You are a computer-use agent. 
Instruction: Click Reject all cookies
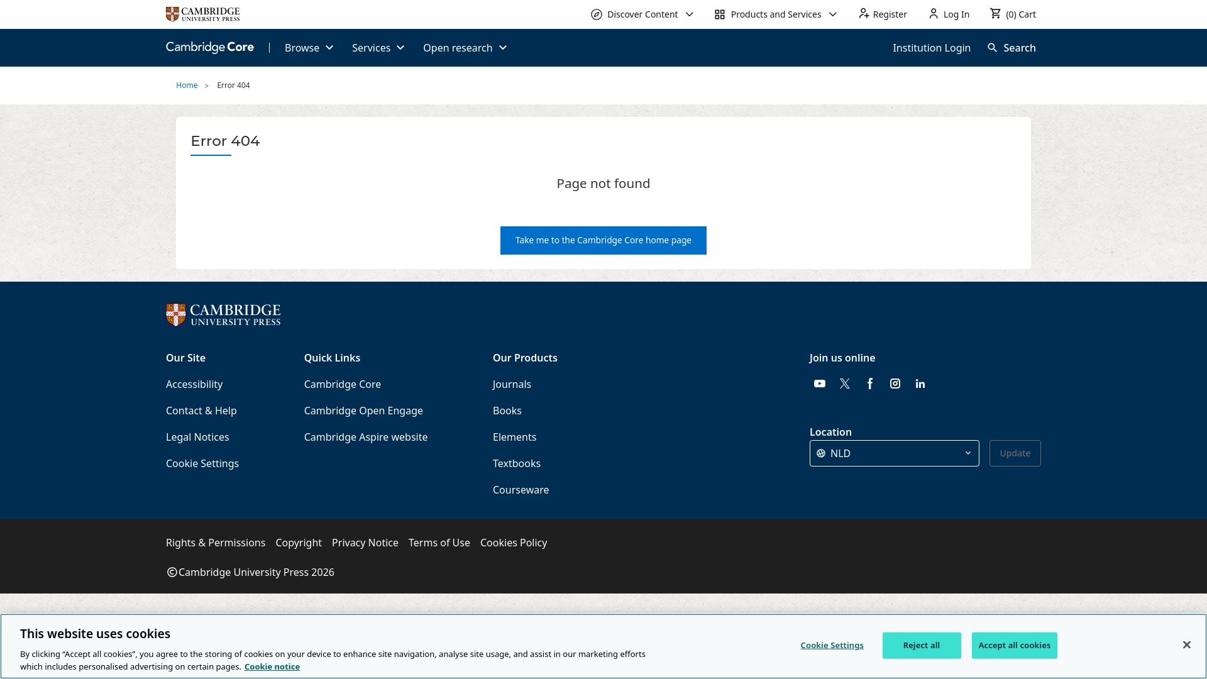pos(922,646)
